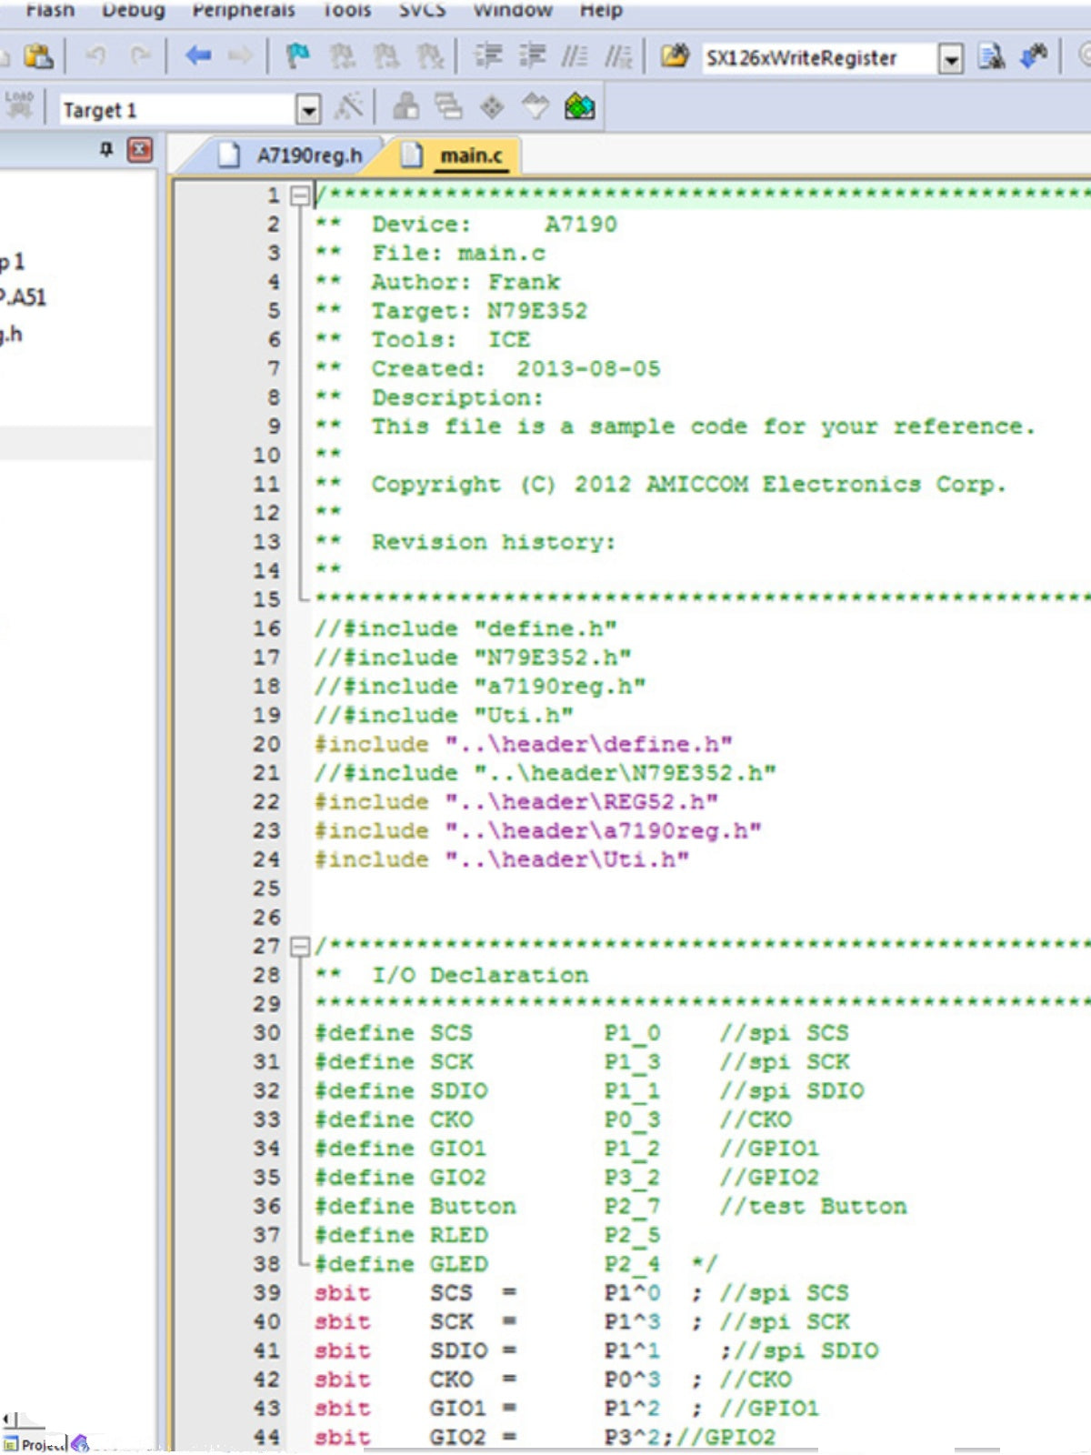
Task: Click the Comment selection icon
Action: [575, 57]
